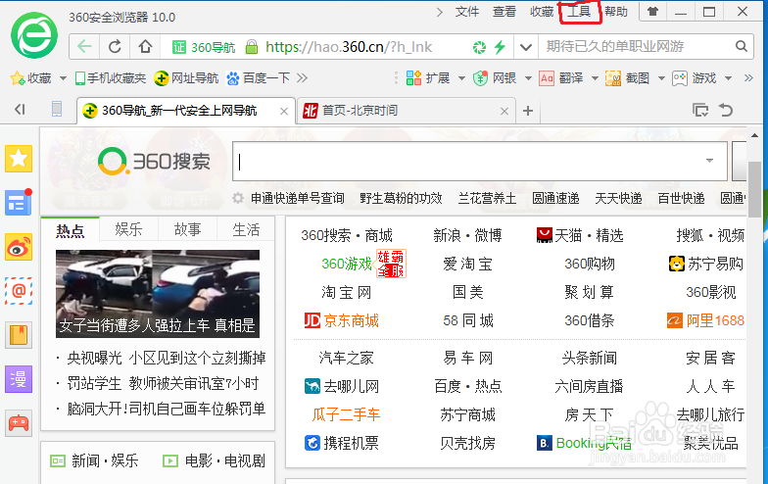This screenshot has height=484, width=768.
Task: Expand the 游戏 dropdown arrow
Action: pyautogui.click(x=728, y=78)
